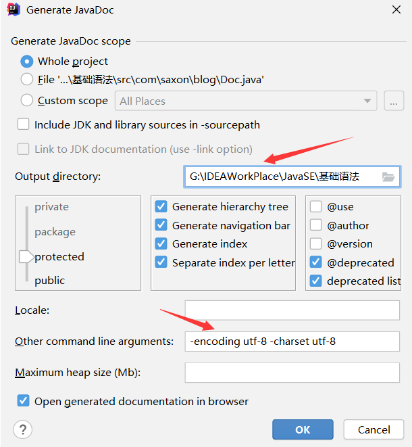Toggle Separate index per letter checkbox
This screenshot has height=447, width=412.
[161, 262]
